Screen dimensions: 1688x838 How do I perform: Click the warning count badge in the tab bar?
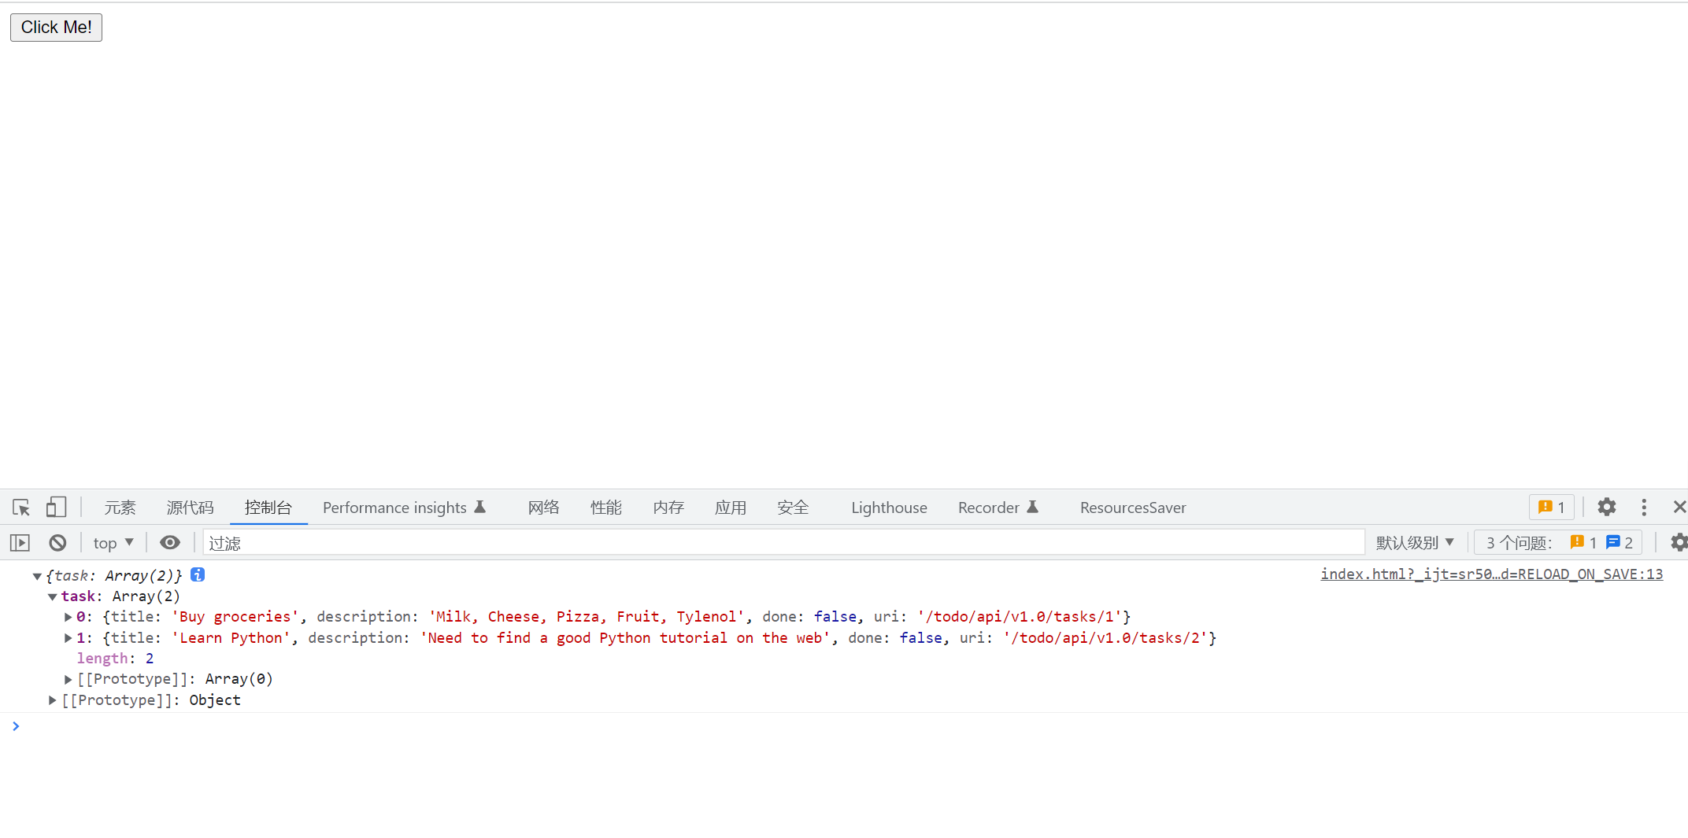click(1551, 508)
